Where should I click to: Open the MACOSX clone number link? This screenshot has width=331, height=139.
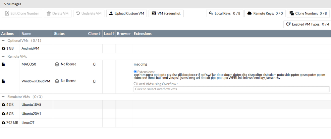click(x=94, y=65)
